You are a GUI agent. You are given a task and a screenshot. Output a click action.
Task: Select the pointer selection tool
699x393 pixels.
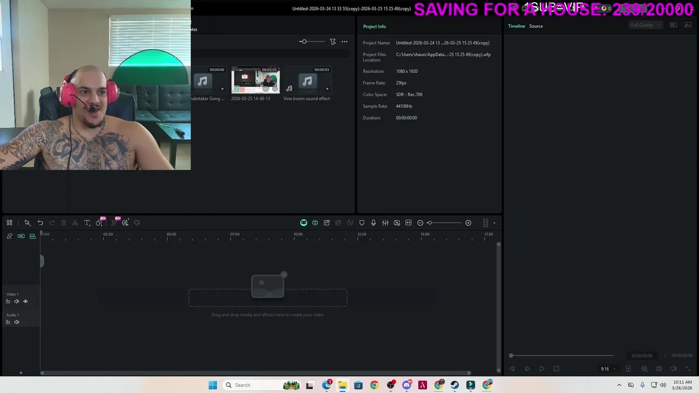pos(27,223)
